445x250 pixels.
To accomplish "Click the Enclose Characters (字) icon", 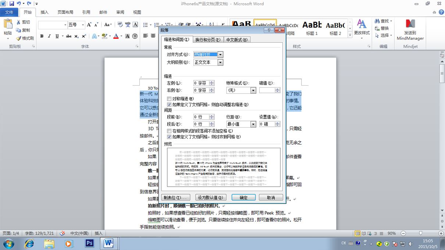I will tap(135, 36).
